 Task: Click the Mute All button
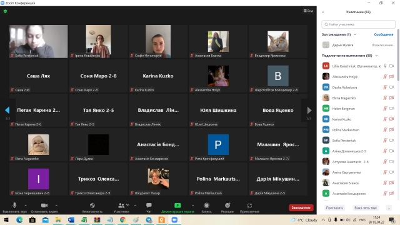point(366,208)
